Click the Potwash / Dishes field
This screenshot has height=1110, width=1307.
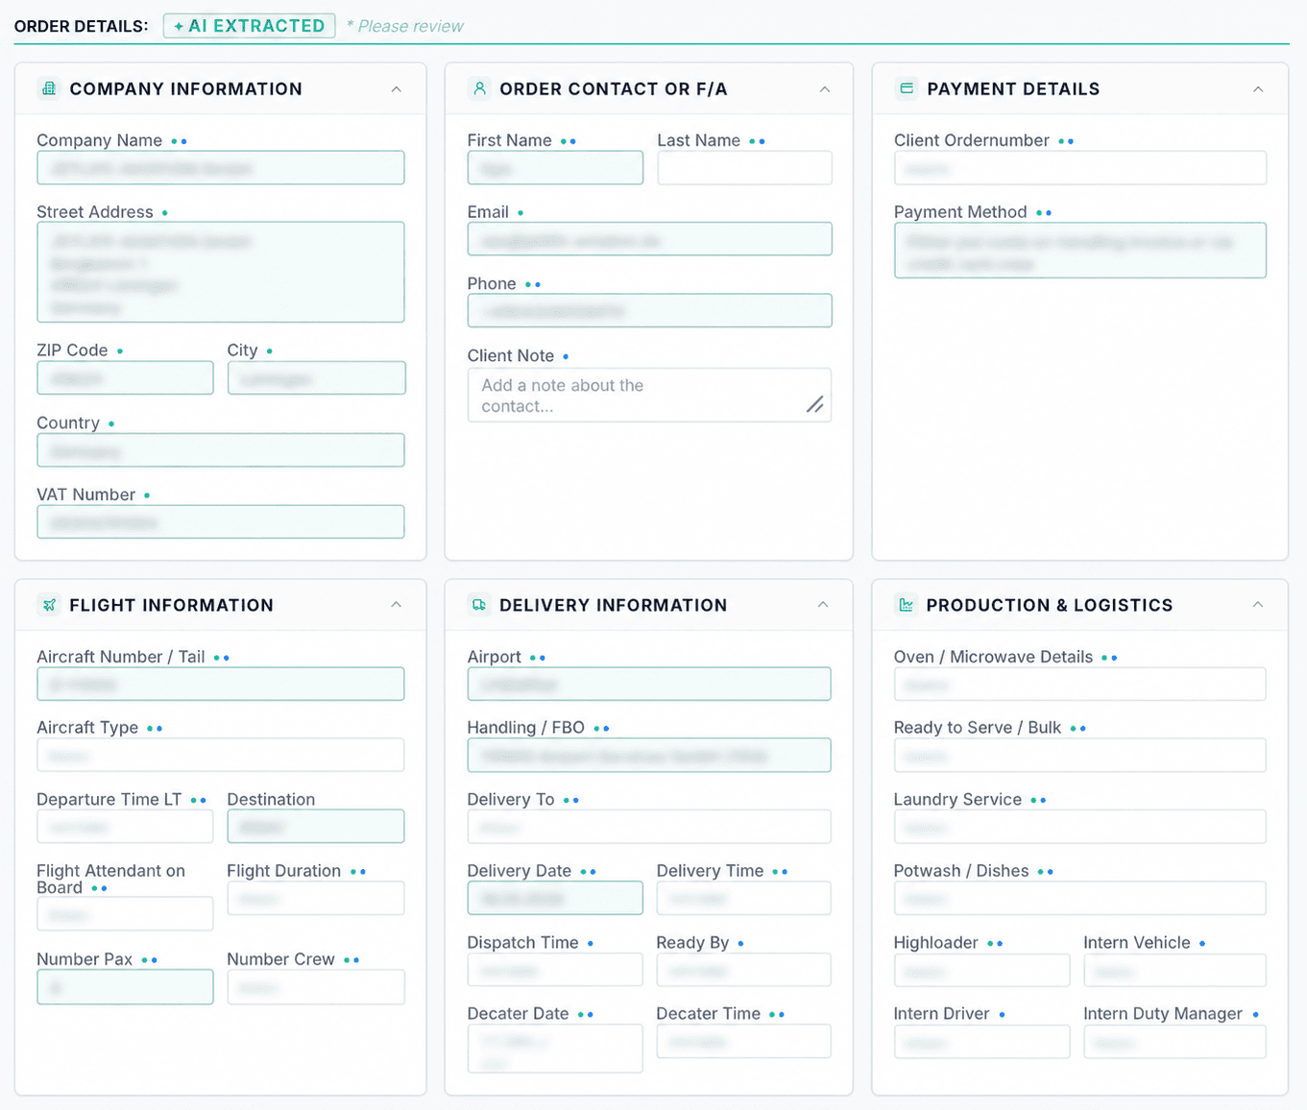1080,899
